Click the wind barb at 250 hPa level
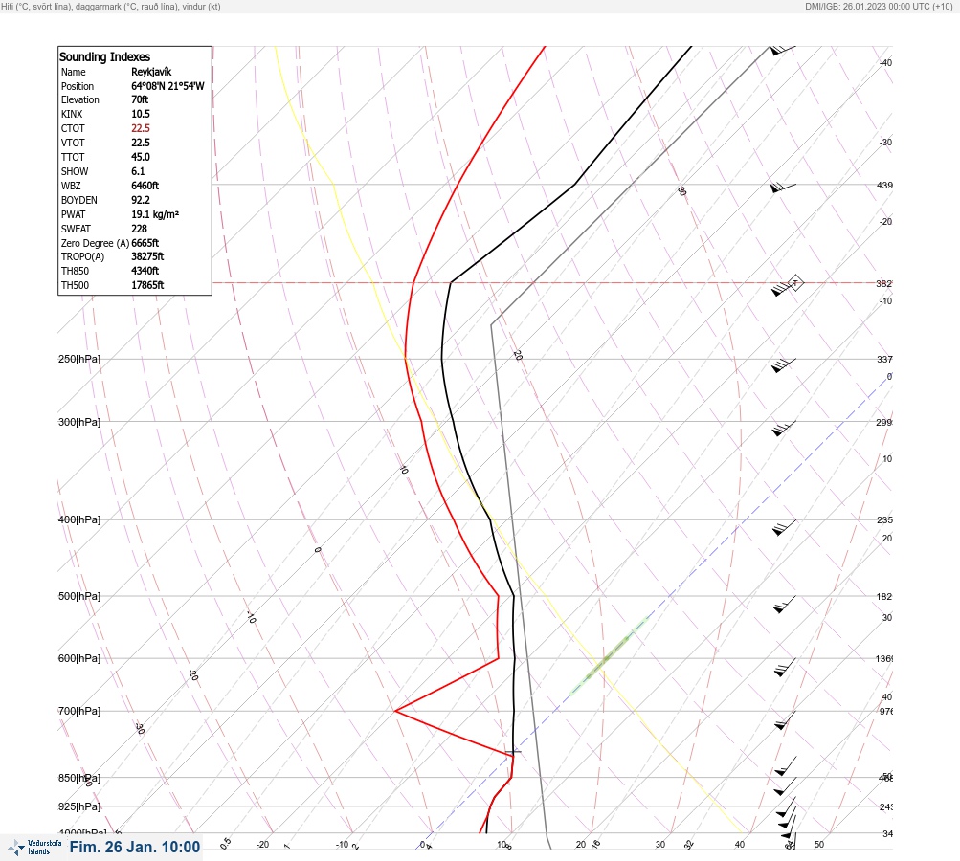Viewport: 960px width, 861px height. coord(783,364)
